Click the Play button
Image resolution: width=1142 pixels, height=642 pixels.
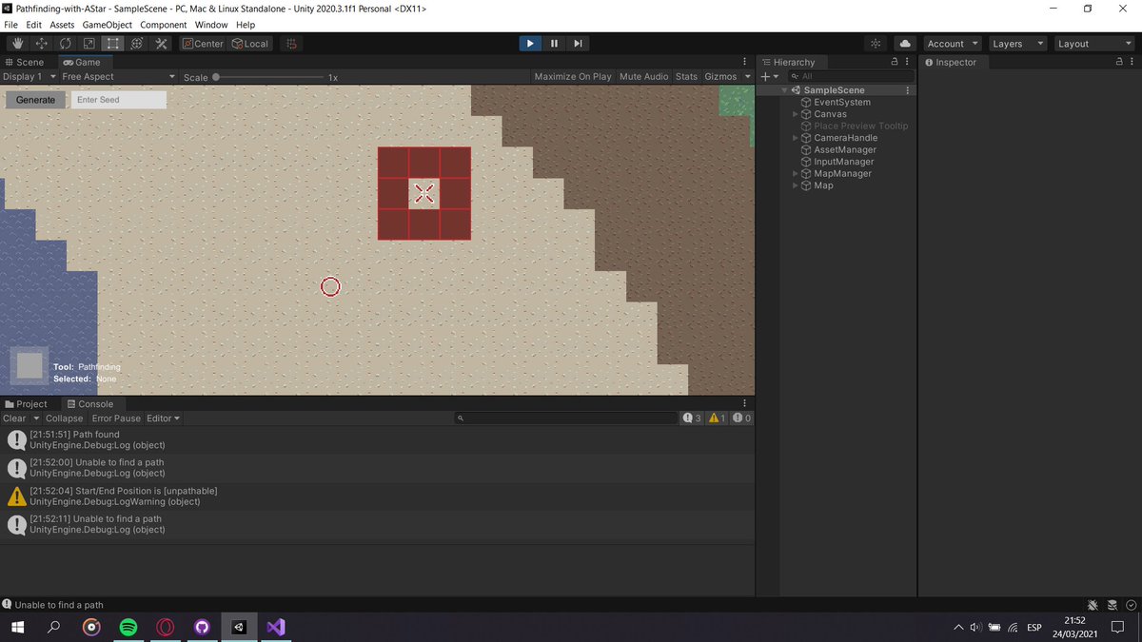pos(530,44)
